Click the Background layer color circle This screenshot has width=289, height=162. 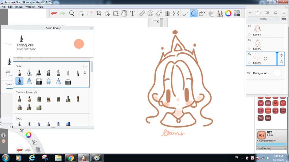pyautogui.click(x=277, y=73)
